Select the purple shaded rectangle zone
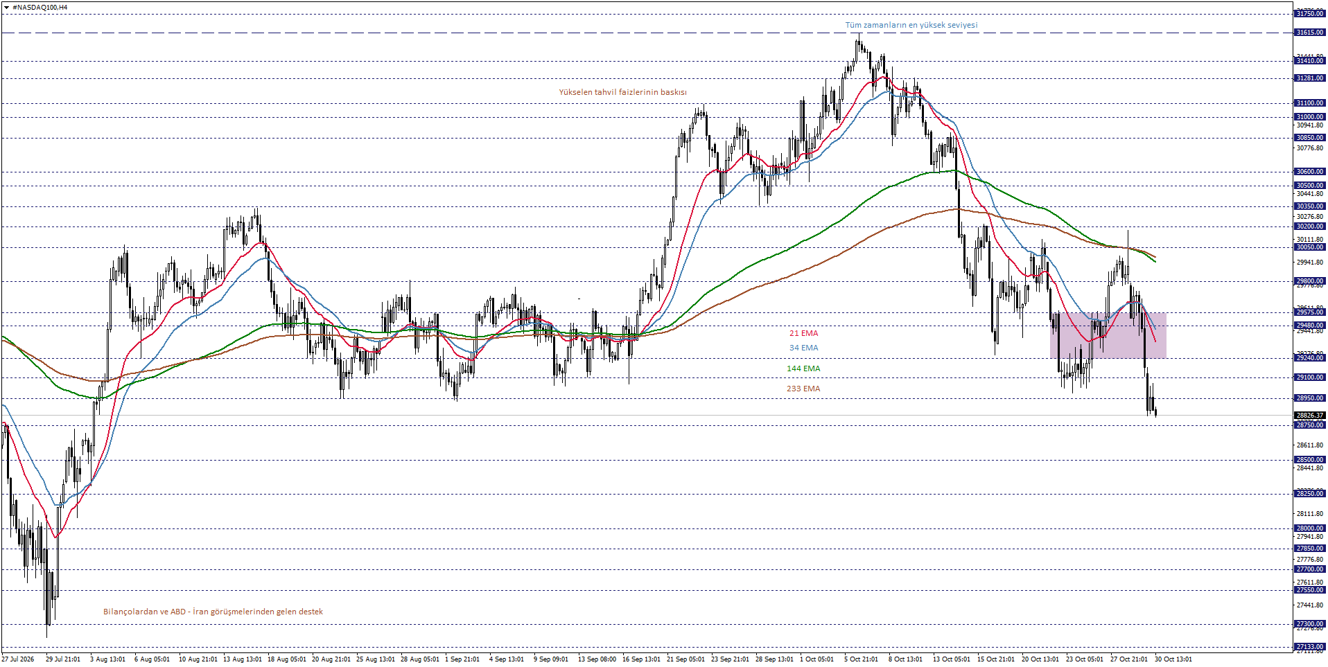This screenshot has height=667, width=1328. click(x=1108, y=335)
